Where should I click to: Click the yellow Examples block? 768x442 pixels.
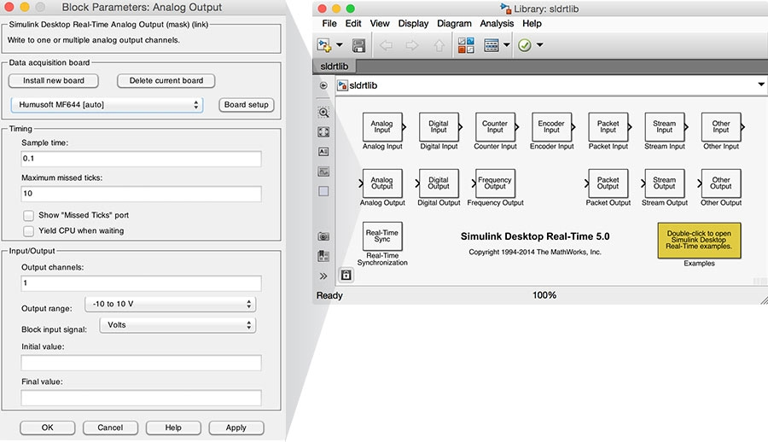(699, 241)
